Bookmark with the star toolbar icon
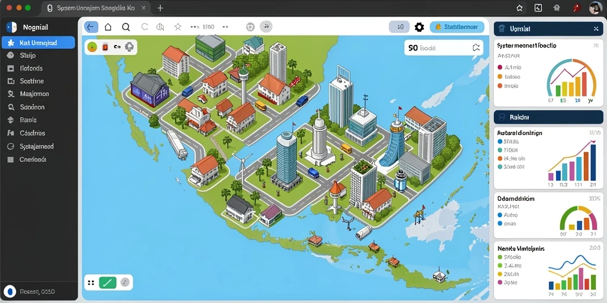 (178, 27)
